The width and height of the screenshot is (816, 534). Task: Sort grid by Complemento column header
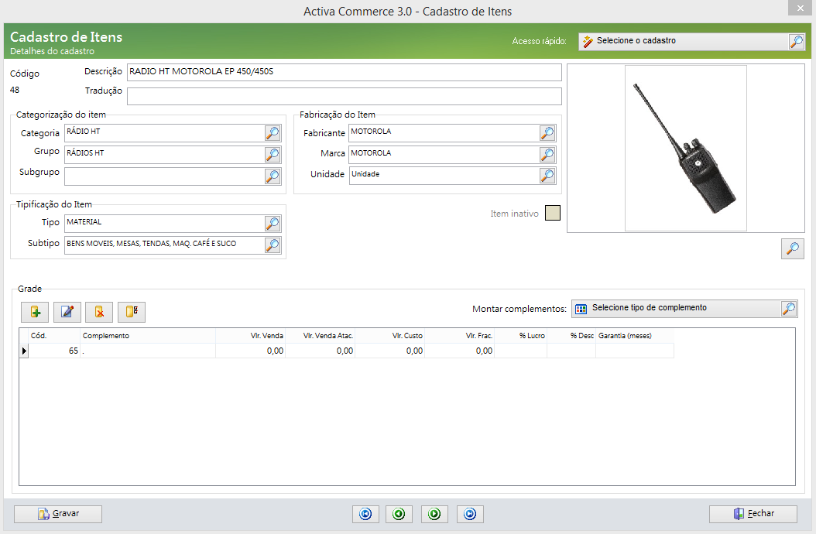(x=147, y=336)
